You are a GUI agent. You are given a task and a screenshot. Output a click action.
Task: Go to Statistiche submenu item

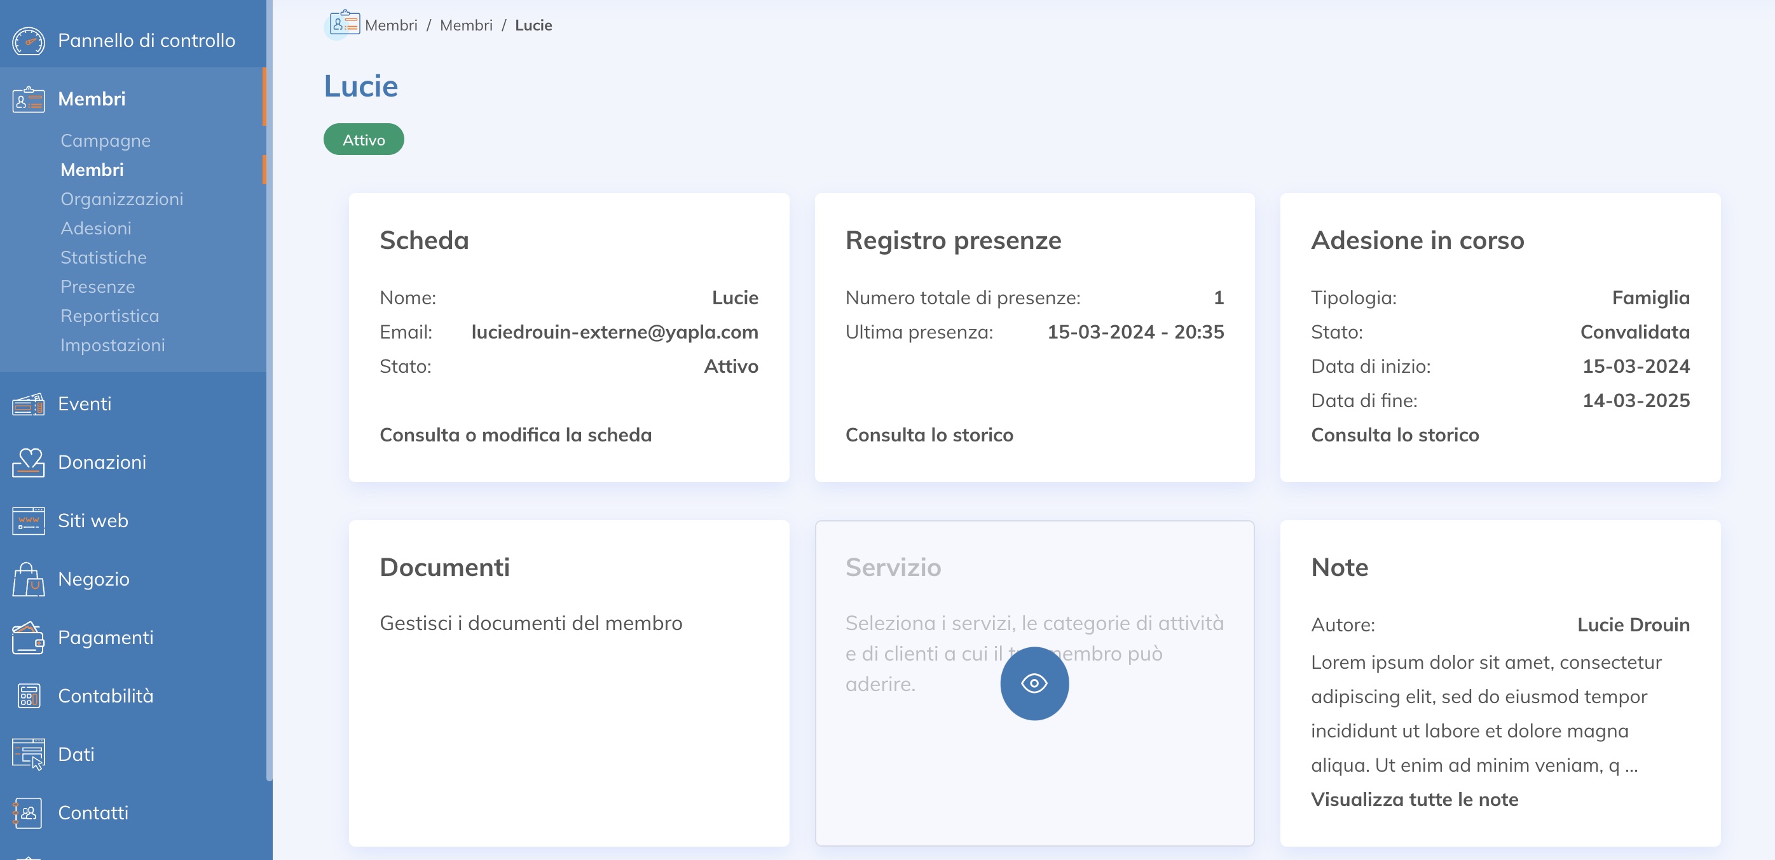pyautogui.click(x=104, y=257)
